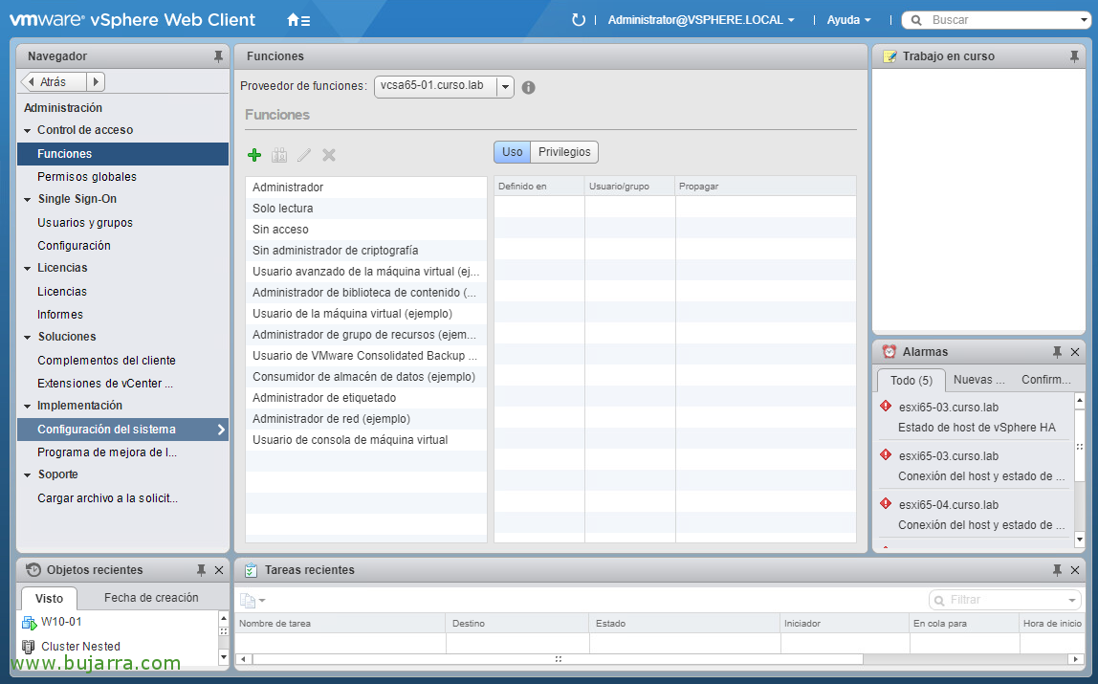Collapse the Licencias section header
This screenshot has width=1098, height=684.
pos(28,268)
